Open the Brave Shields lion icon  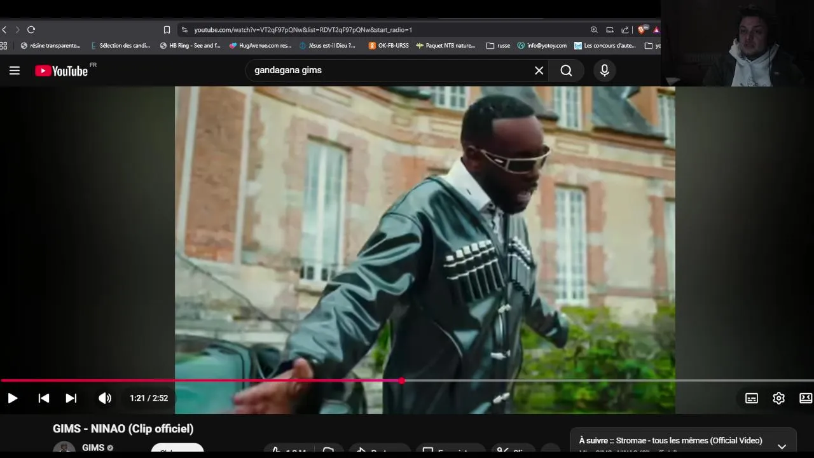coord(642,30)
